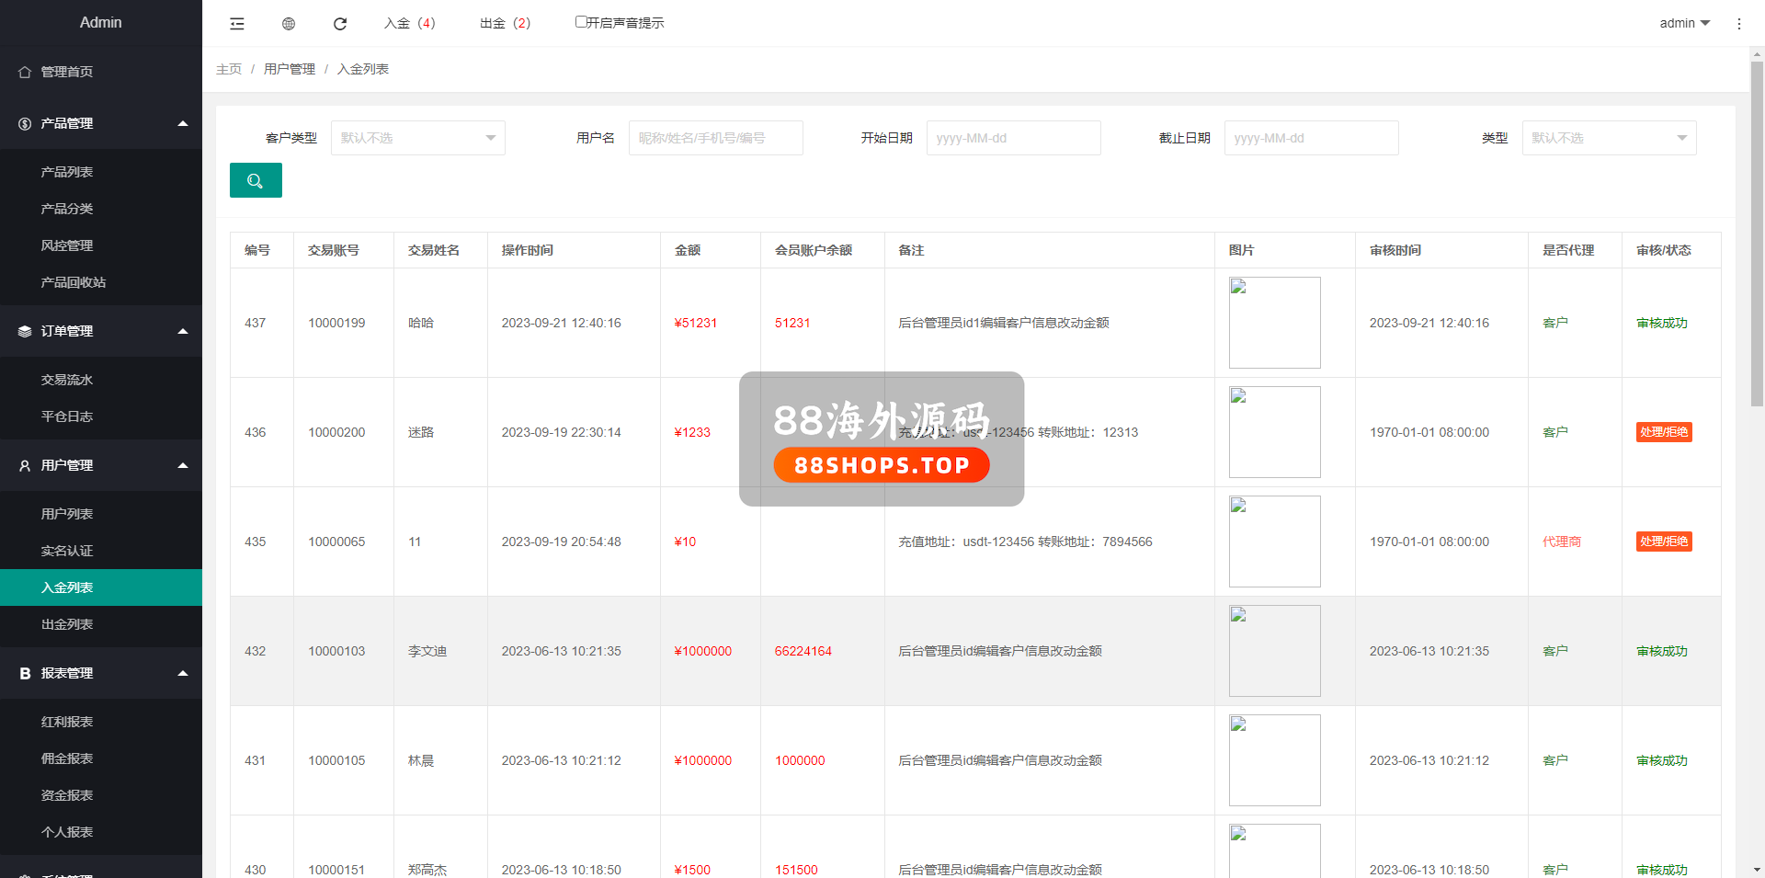The height and width of the screenshot is (878, 1765).
Task: Focus the 用户名 search input field
Action: 715,138
